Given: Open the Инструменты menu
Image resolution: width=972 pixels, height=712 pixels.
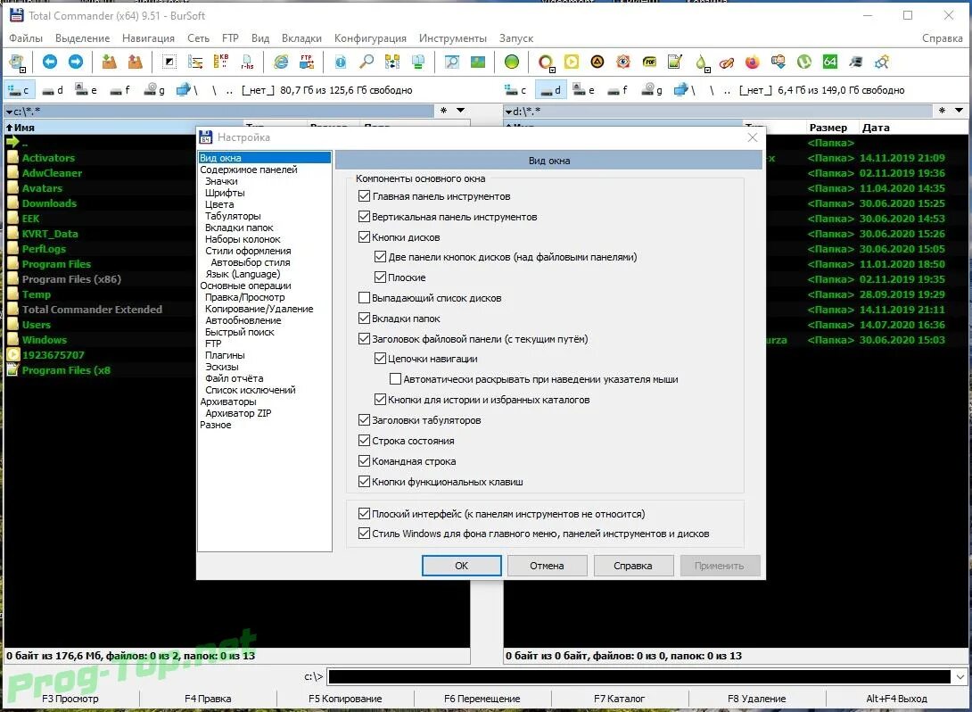Looking at the screenshot, I should (452, 37).
